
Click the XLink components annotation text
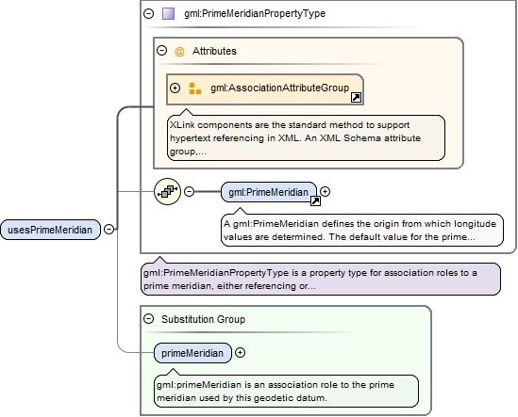[295, 138]
